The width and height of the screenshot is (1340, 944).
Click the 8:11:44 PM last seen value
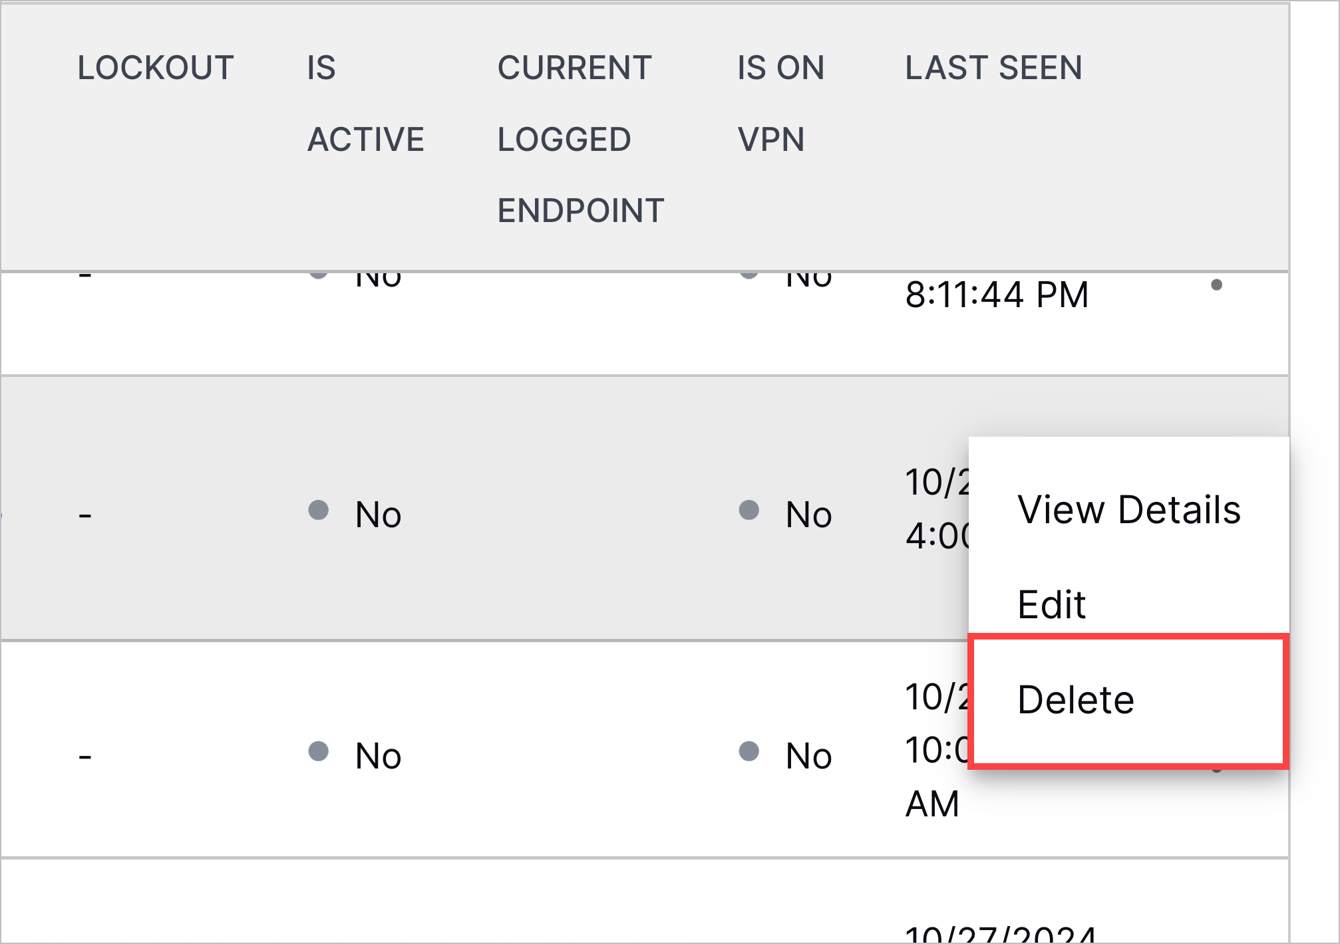click(997, 295)
